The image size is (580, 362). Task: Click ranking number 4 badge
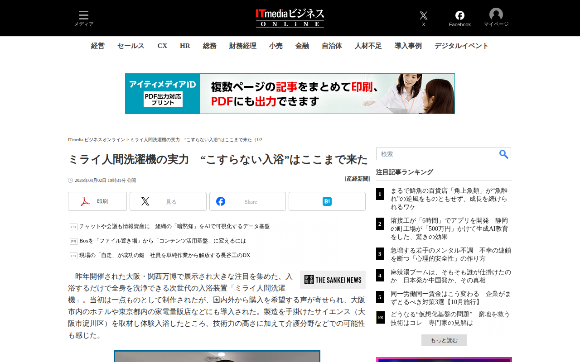click(380, 275)
